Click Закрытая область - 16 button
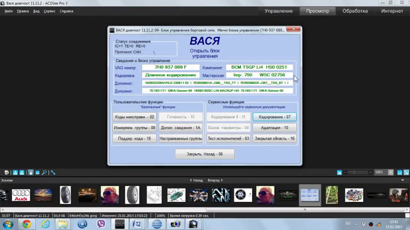This screenshot has height=230, width=410. click(275, 139)
